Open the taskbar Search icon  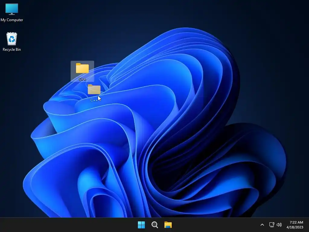pos(155,225)
